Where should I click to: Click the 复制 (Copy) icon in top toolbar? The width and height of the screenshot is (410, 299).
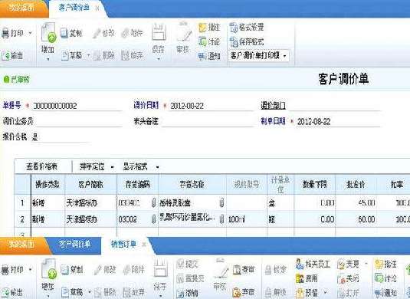pyautogui.click(x=64, y=33)
